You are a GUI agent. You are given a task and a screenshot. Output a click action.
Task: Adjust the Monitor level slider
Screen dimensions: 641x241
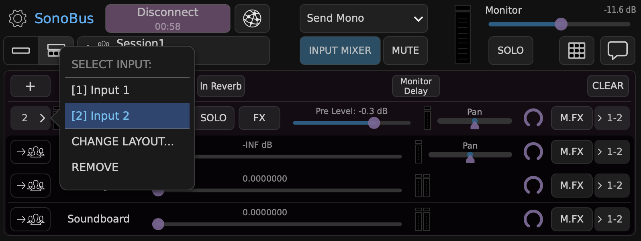click(x=559, y=24)
